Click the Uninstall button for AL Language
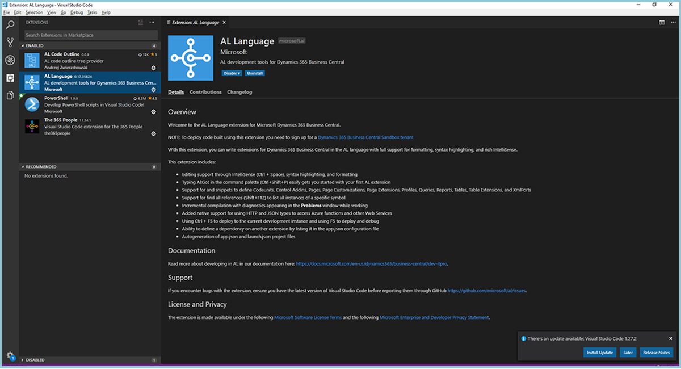Viewport: 681px width, 369px height. [x=255, y=73]
